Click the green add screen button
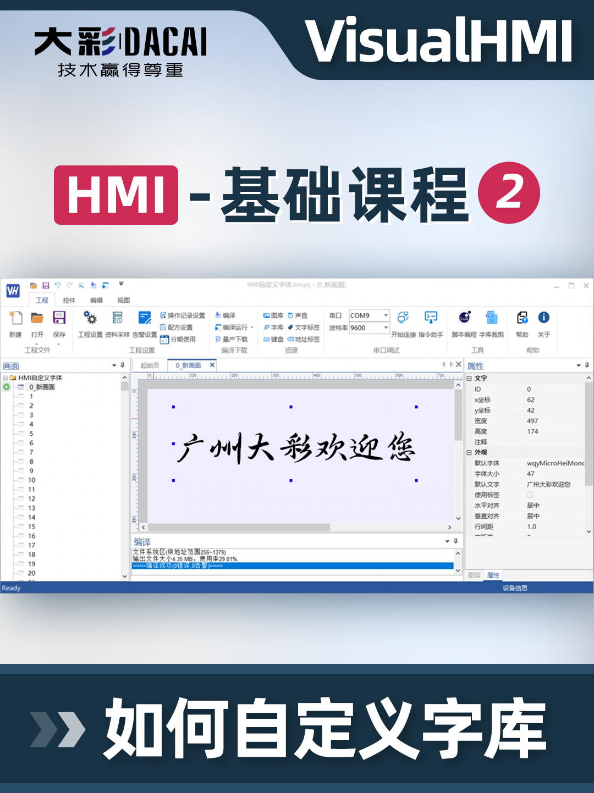This screenshot has width=594, height=793. 7,387
